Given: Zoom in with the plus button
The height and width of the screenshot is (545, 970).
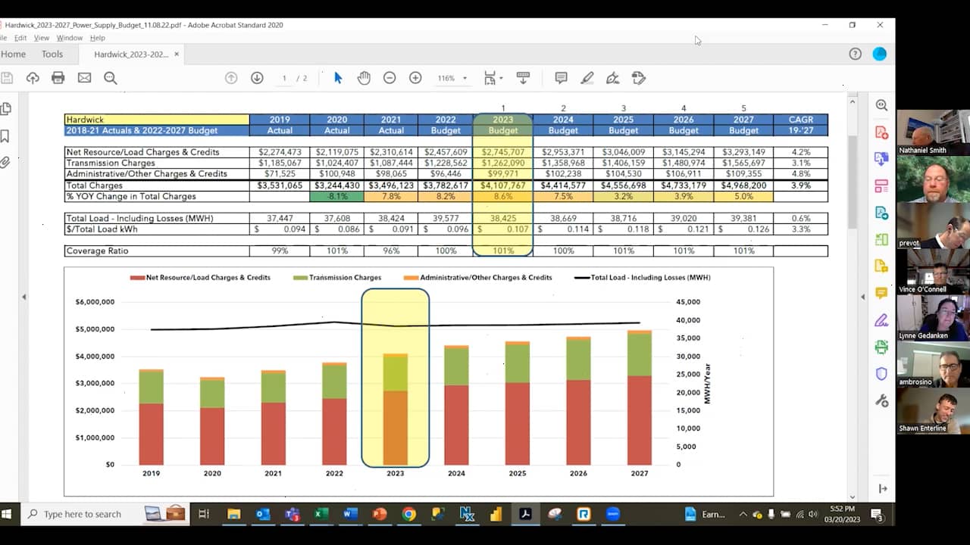Looking at the screenshot, I should pyautogui.click(x=415, y=78).
